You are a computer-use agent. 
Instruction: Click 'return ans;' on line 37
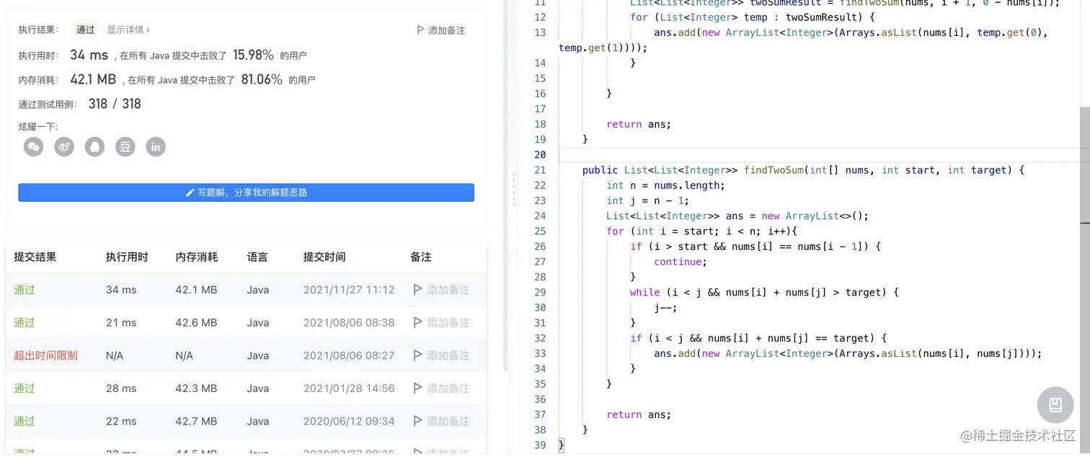click(x=639, y=414)
